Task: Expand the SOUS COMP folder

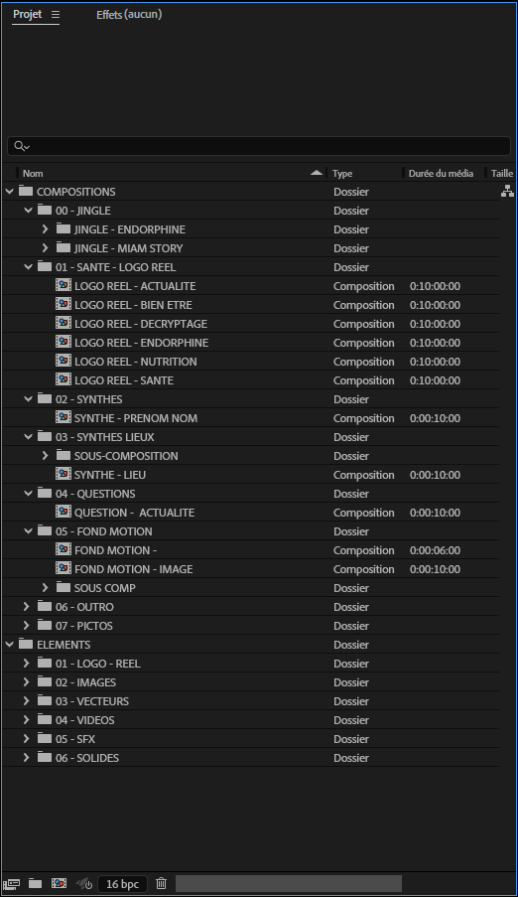Action: (46, 588)
